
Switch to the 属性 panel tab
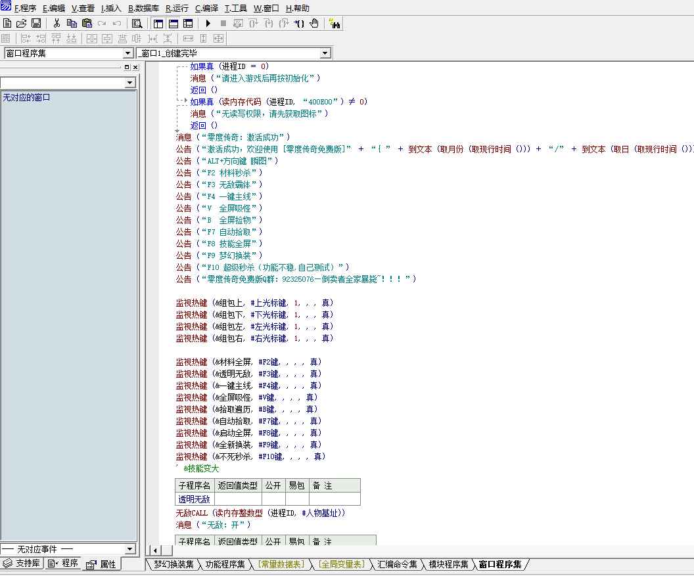click(x=101, y=564)
